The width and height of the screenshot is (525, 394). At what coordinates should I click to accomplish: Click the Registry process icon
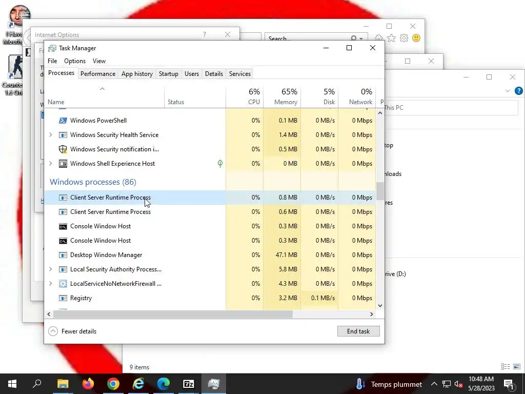click(63, 298)
